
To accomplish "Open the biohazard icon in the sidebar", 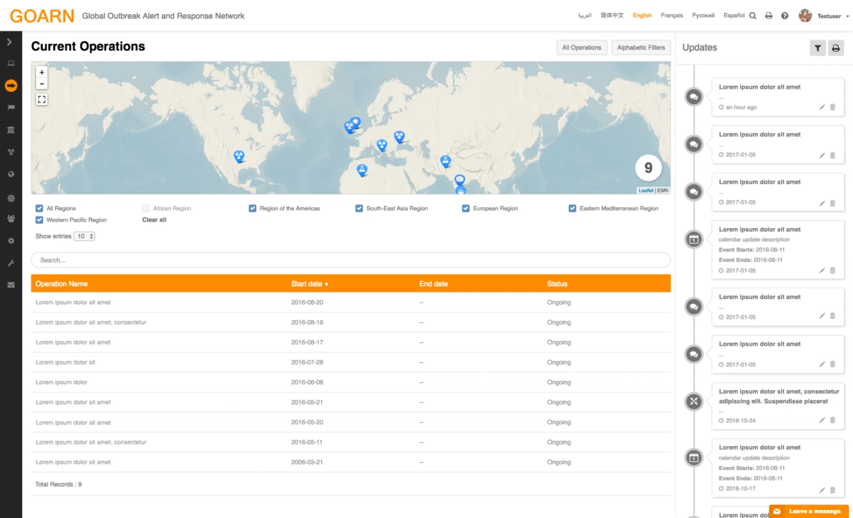I will pyautogui.click(x=11, y=152).
